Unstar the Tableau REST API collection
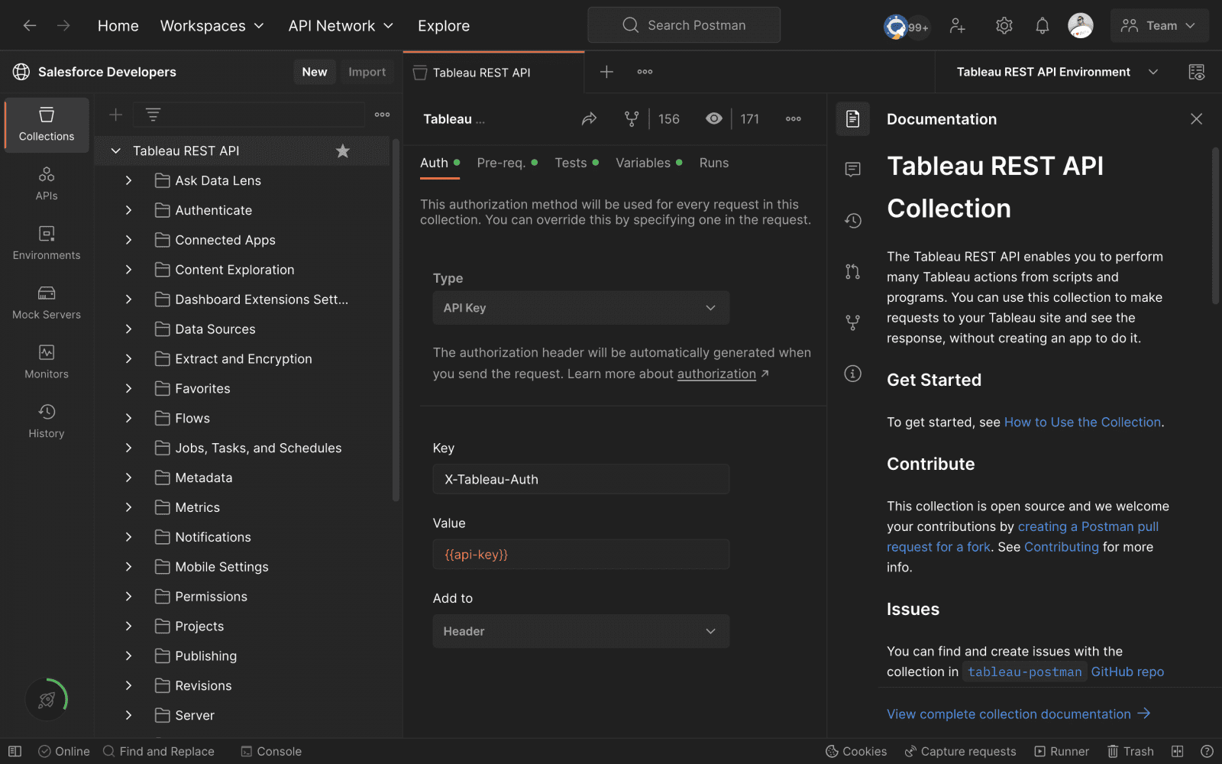Image resolution: width=1222 pixels, height=764 pixels. click(343, 151)
